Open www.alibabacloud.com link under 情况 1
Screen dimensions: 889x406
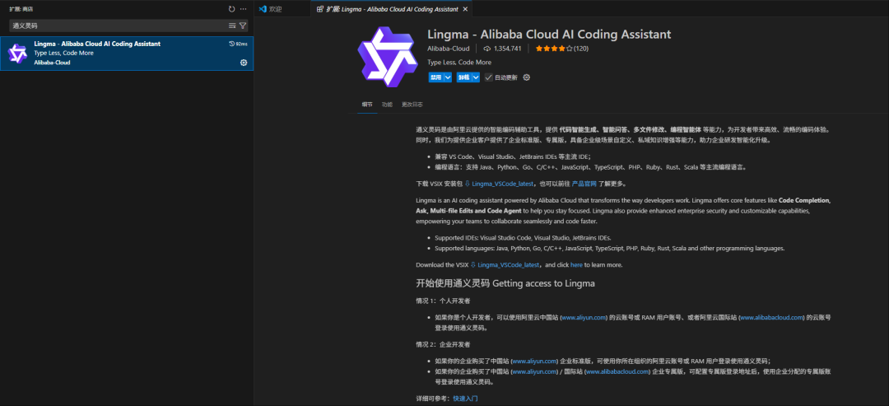[x=771, y=318]
